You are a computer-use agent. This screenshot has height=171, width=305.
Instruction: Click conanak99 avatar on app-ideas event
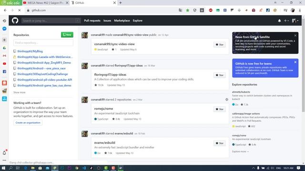[x=85, y=66]
